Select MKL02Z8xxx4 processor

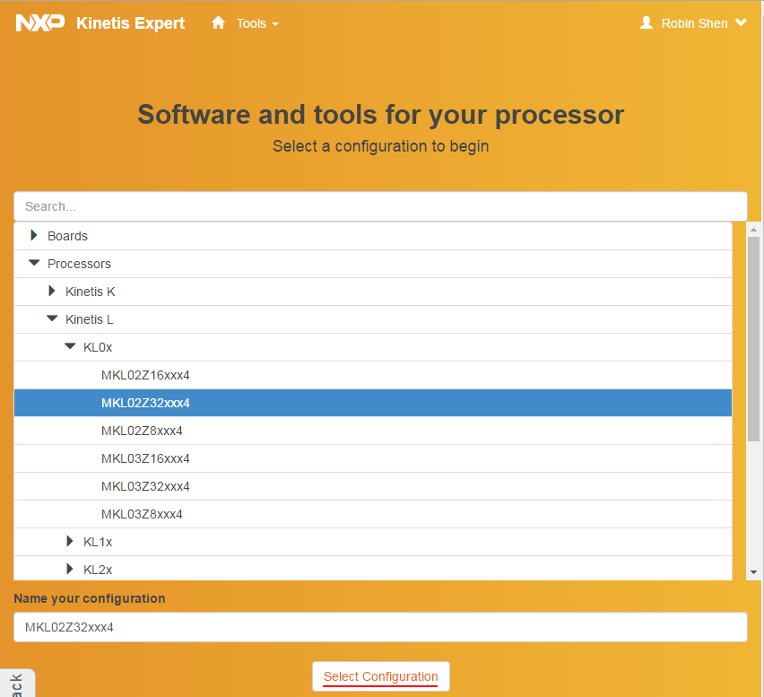[373, 431]
